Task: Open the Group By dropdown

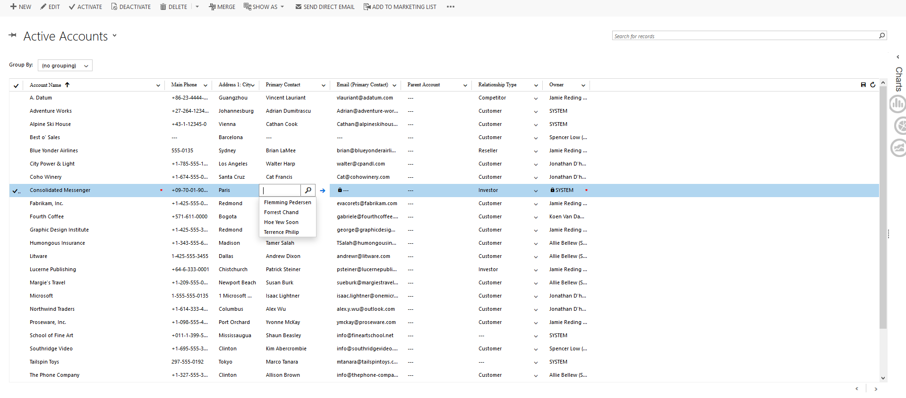Action: tap(65, 66)
